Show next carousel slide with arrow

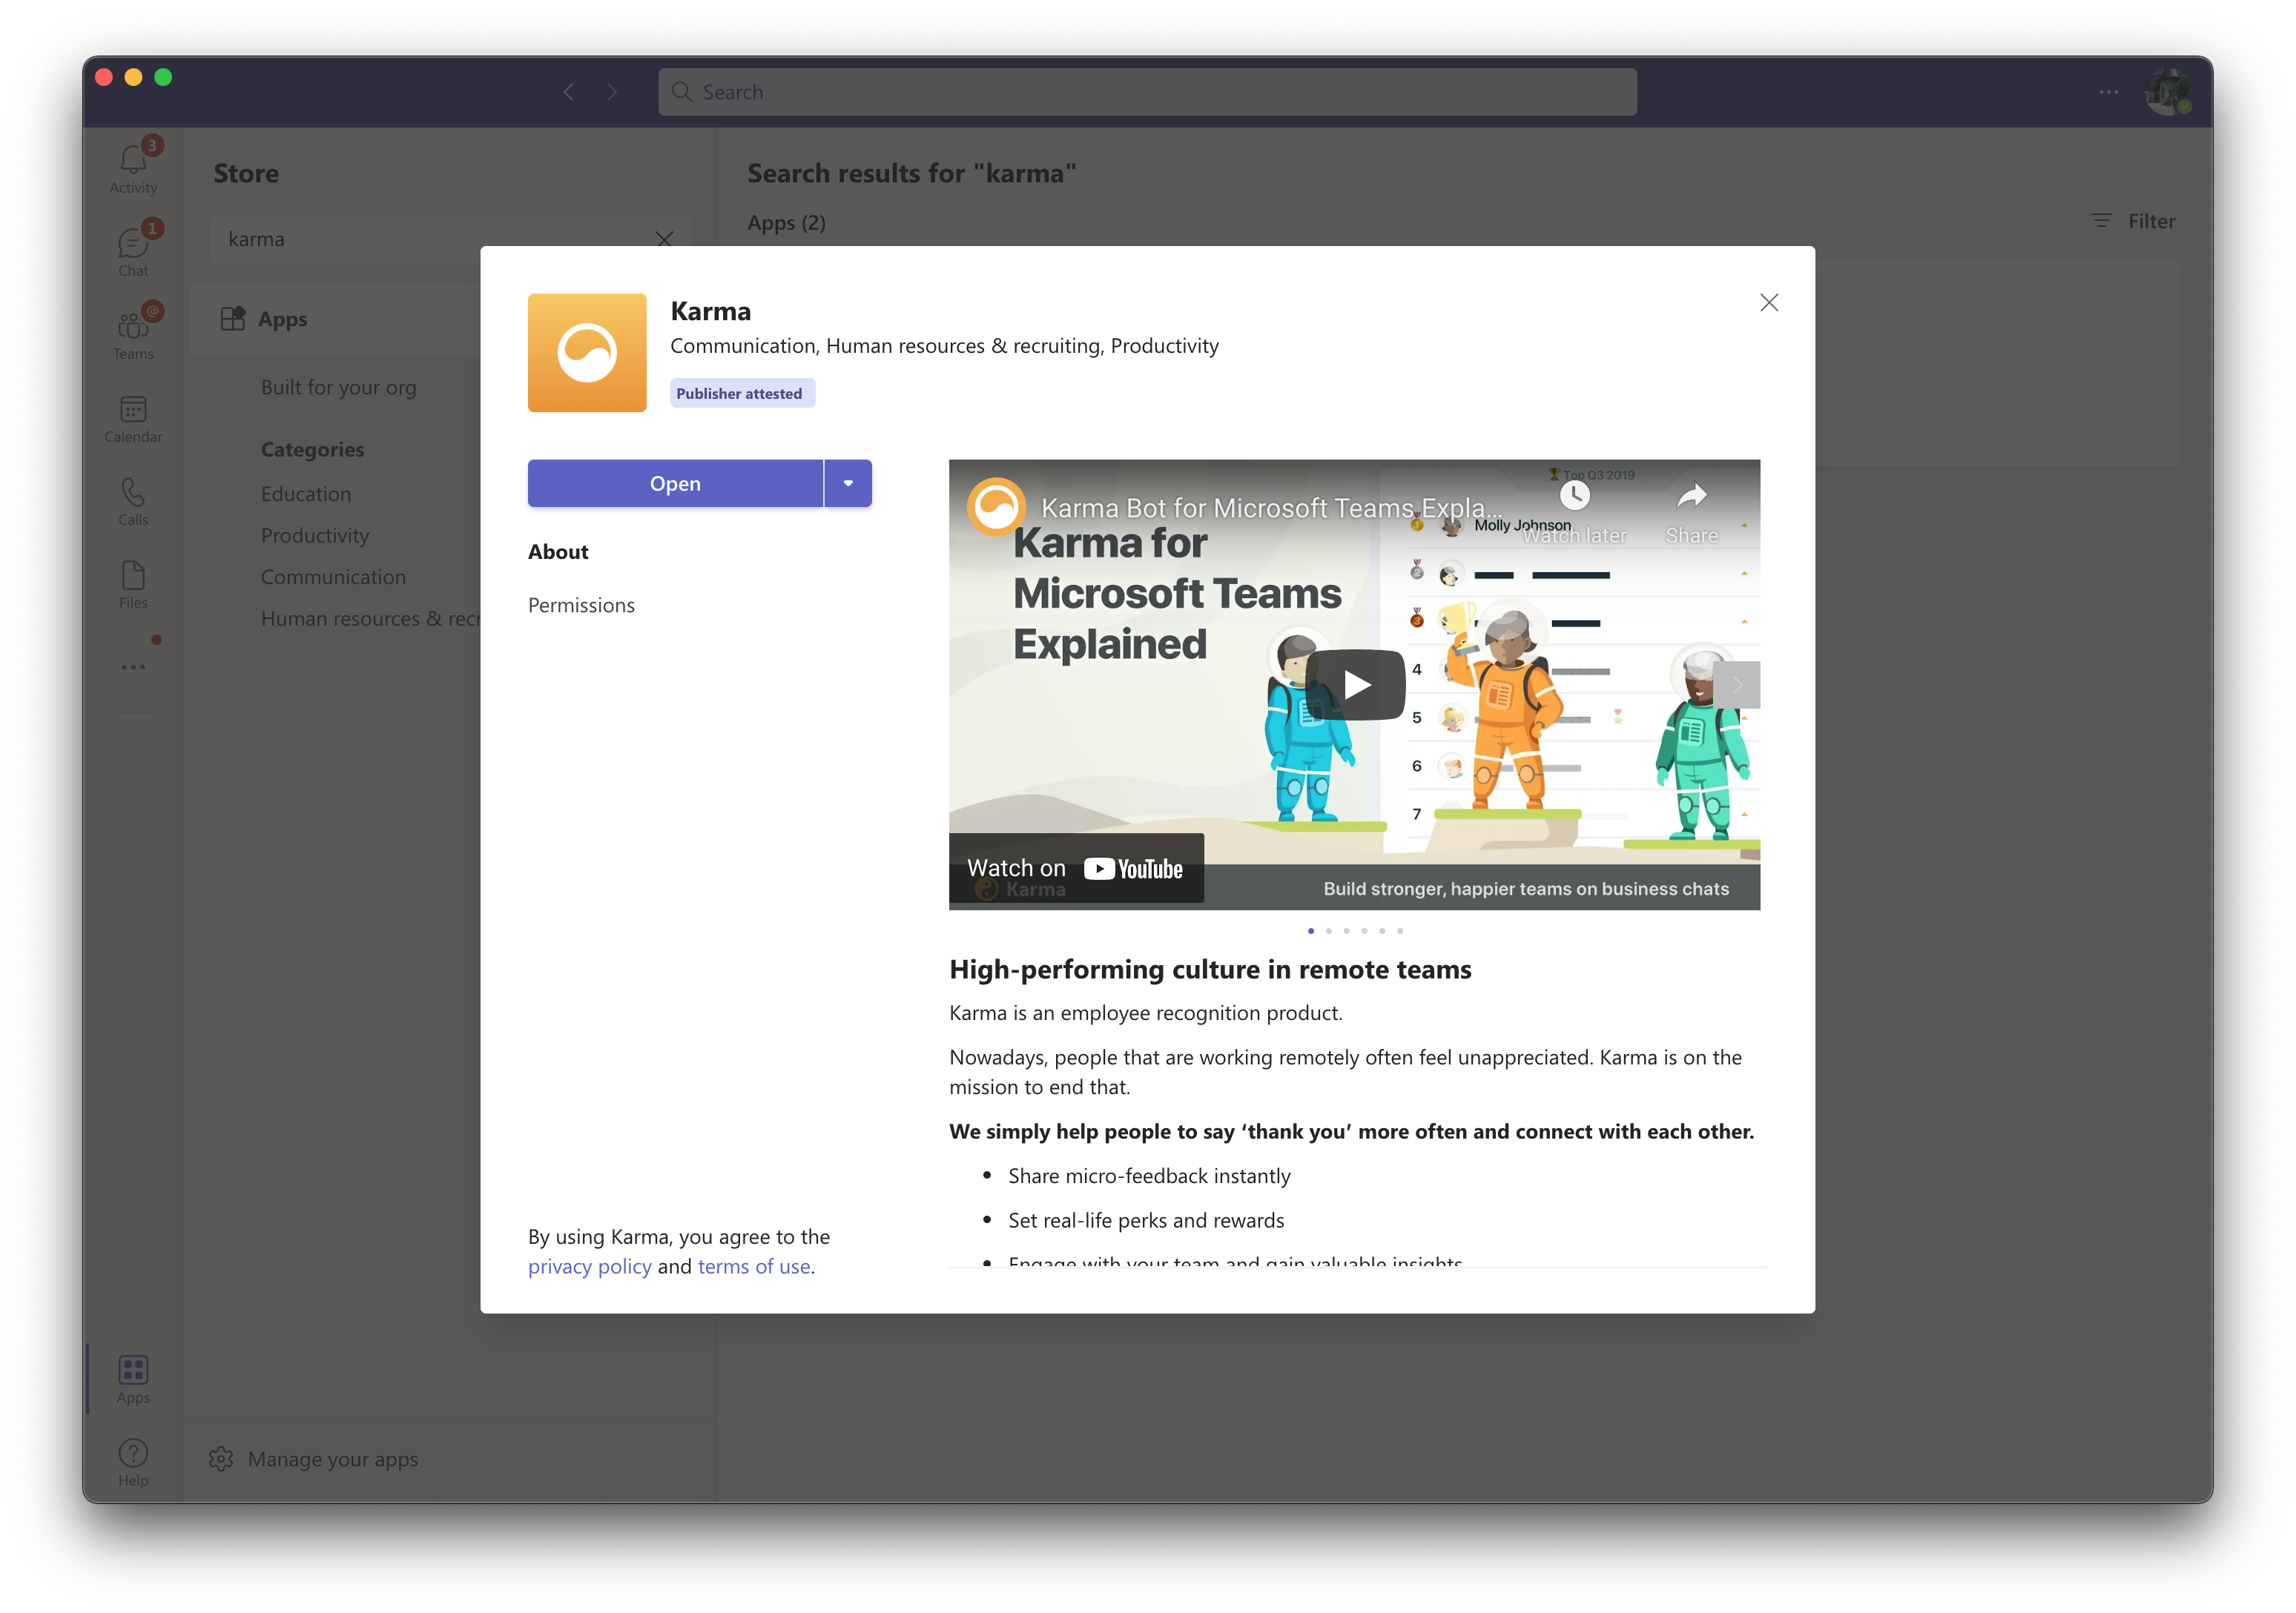pyautogui.click(x=1737, y=685)
